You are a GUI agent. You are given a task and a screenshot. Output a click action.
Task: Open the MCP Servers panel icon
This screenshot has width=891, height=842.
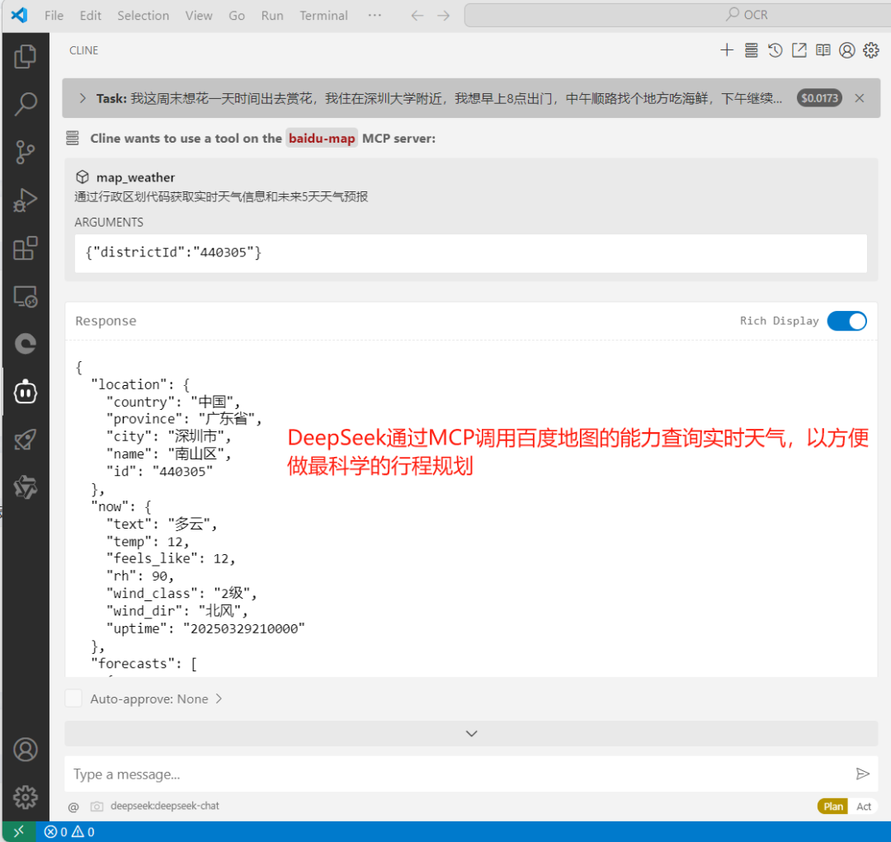(x=751, y=49)
